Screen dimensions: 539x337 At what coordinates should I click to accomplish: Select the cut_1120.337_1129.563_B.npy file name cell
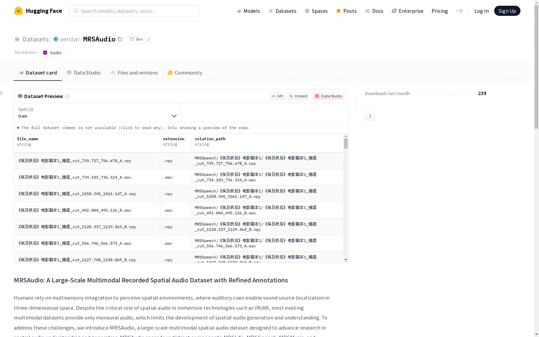[87, 227]
